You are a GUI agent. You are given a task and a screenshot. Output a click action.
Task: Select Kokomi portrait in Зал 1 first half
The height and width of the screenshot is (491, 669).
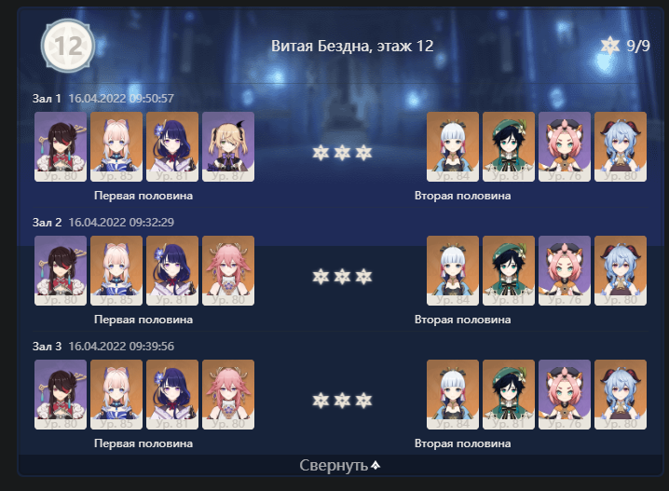click(x=116, y=147)
